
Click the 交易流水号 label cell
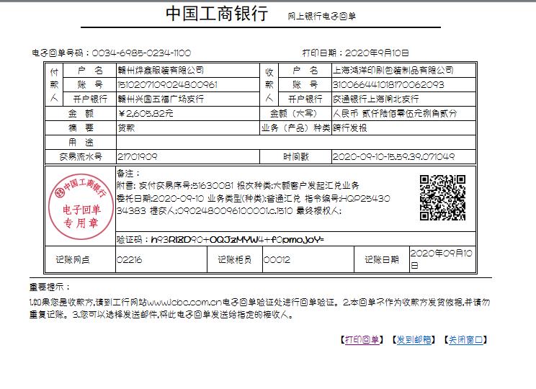[81, 156]
